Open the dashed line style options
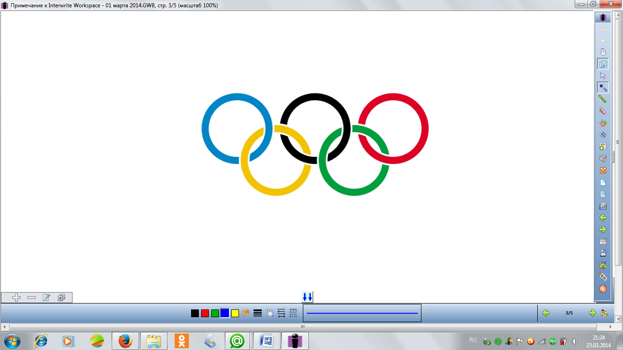Screen dimensions: 623x350 [x=293, y=313]
